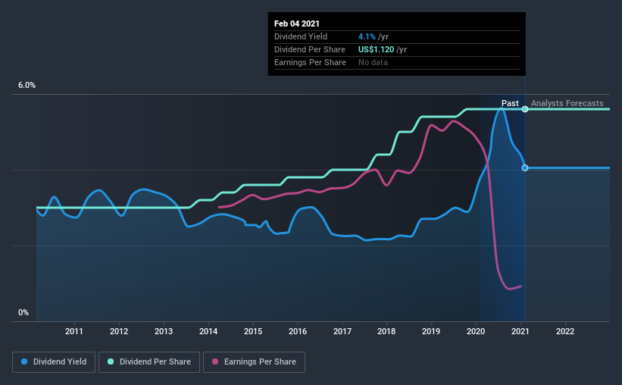Toggle the Dividend Per Share legend button
Image resolution: width=622 pixels, height=385 pixels.
point(149,362)
